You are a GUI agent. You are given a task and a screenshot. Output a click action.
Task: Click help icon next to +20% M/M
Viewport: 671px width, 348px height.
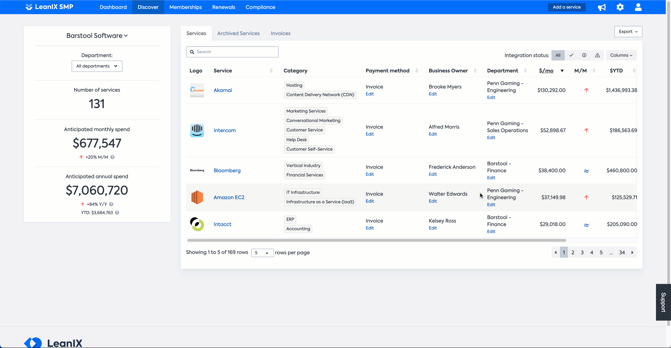click(113, 157)
